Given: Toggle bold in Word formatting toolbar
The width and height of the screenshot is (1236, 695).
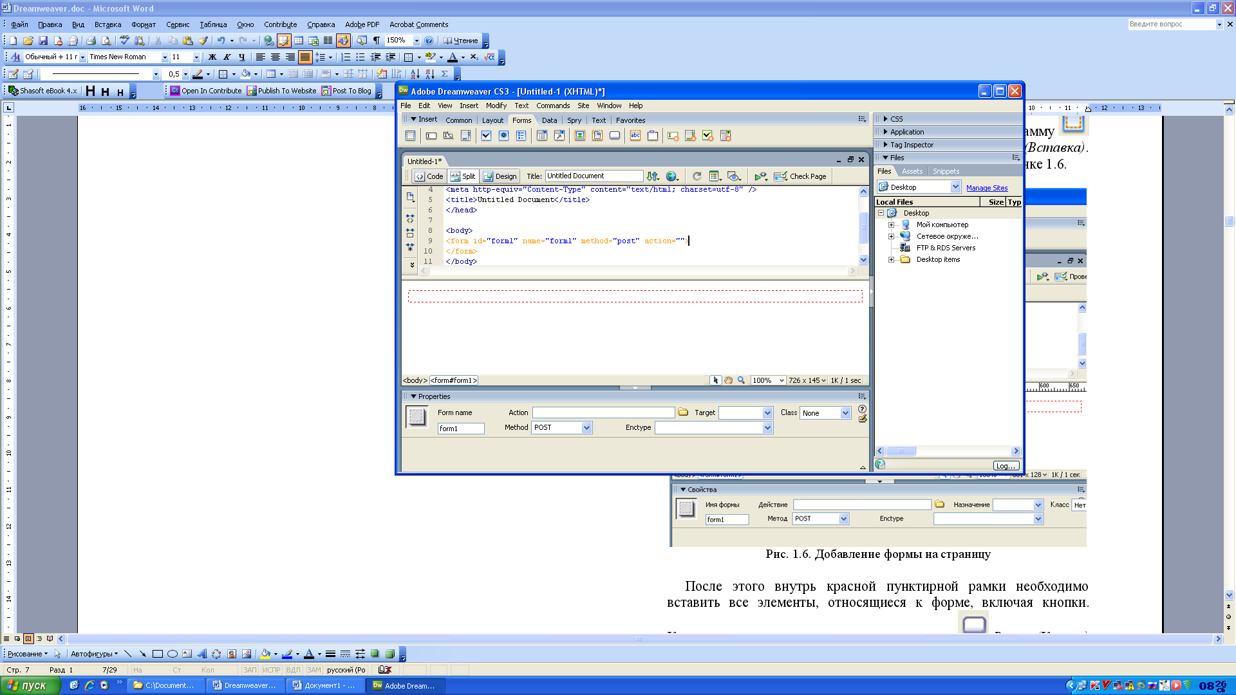Looking at the screenshot, I should pos(212,57).
